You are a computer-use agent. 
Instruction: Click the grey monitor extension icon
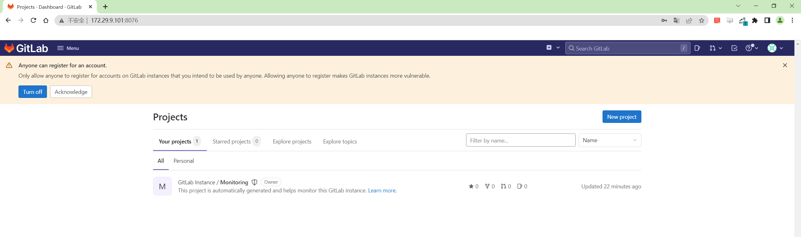(x=730, y=21)
